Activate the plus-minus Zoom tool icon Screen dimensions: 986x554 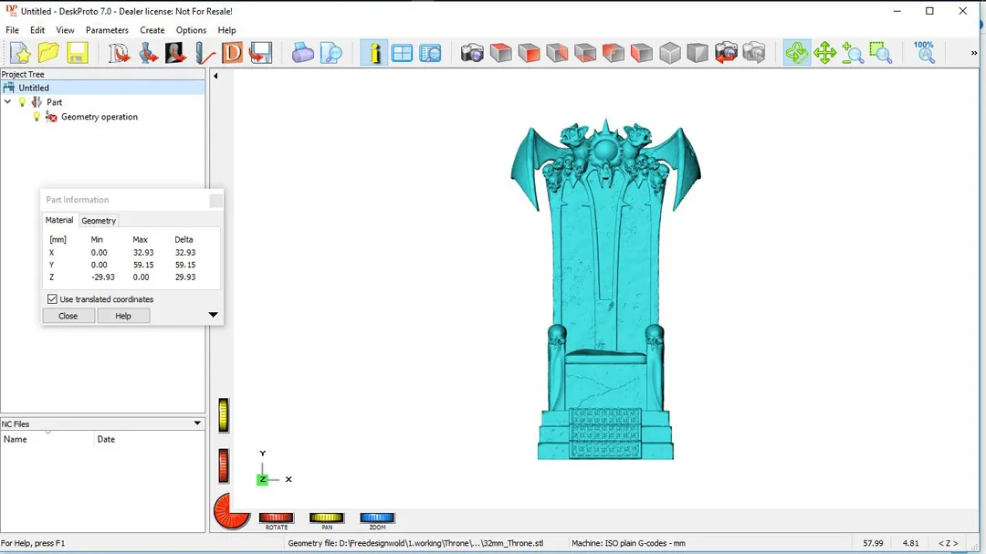pyautogui.click(x=853, y=53)
